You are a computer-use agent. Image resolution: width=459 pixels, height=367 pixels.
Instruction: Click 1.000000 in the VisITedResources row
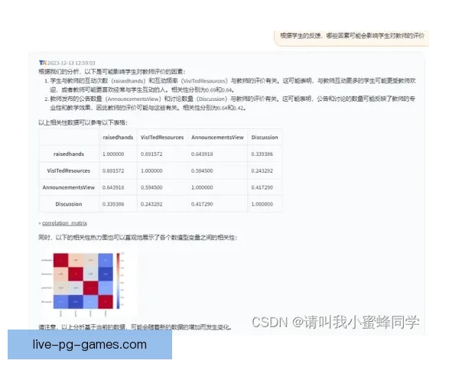pyautogui.click(x=151, y=171)
